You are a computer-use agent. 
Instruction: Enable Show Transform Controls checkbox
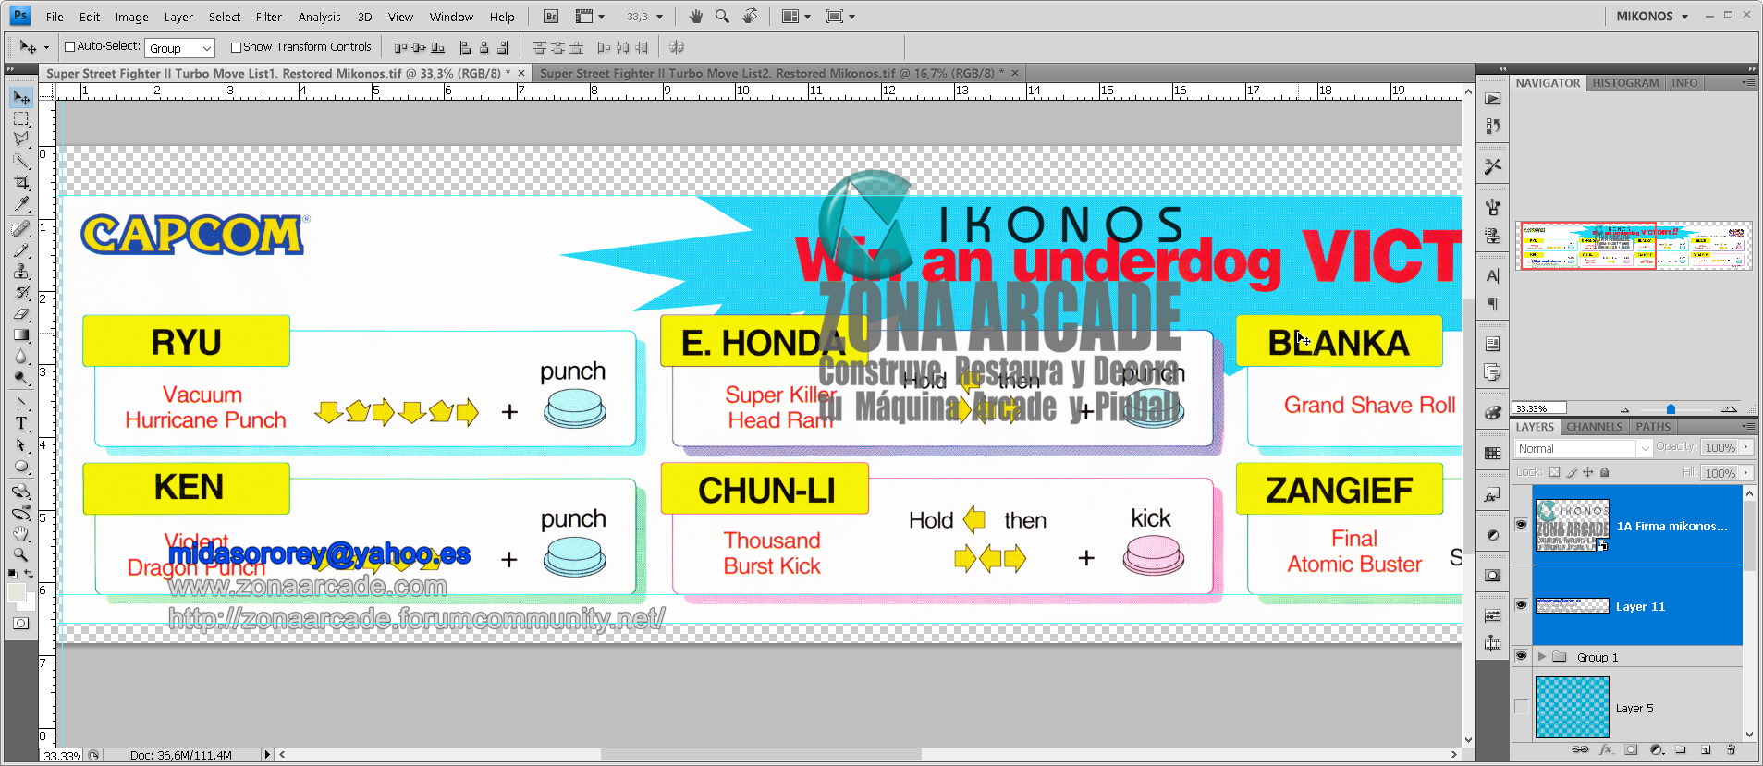point(236,47)
